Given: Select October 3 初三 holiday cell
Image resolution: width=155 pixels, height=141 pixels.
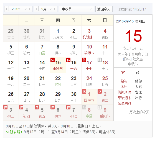Looking at the screenshot, I should point(11,112).
